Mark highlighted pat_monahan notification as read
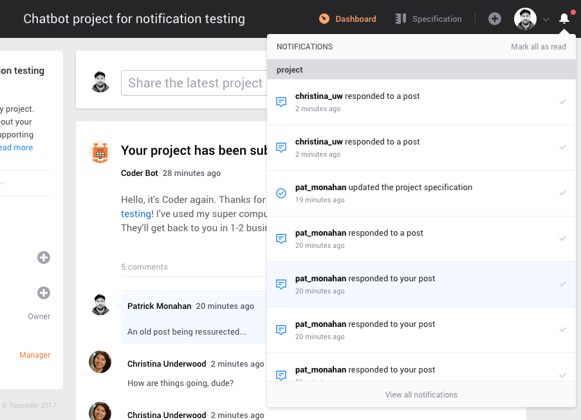The height and width of the screenshot is (420, 581). [x=562, y=284]
